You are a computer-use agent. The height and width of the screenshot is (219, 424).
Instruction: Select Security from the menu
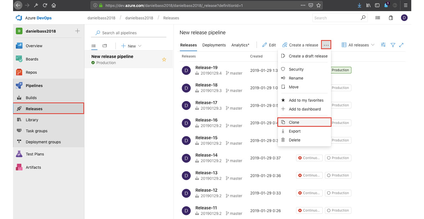tap(304, 69)
